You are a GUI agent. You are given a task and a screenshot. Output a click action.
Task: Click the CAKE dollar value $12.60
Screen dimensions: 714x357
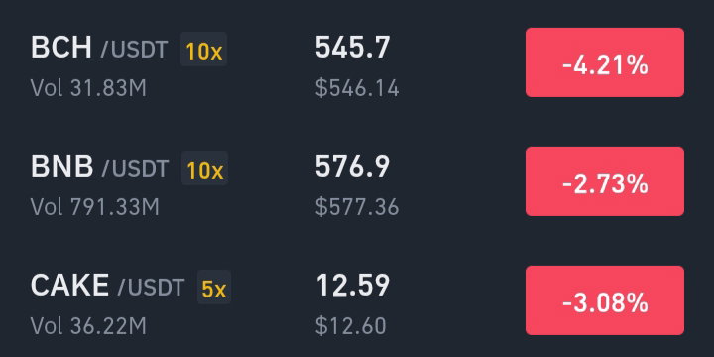point(351,326)
